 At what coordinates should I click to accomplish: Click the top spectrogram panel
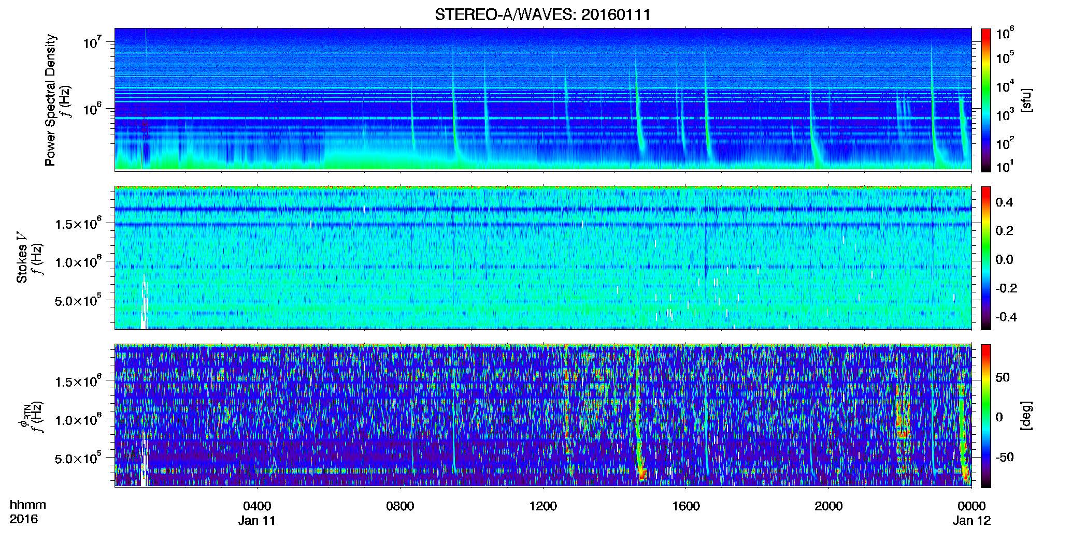(543, 99)
